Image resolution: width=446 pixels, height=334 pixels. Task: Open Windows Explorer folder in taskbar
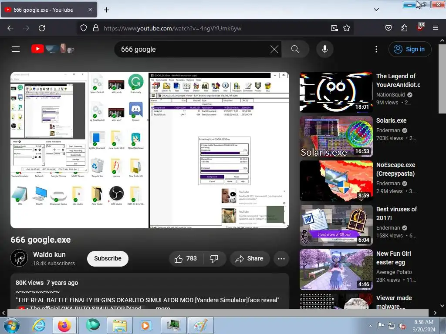click(119, 325)
